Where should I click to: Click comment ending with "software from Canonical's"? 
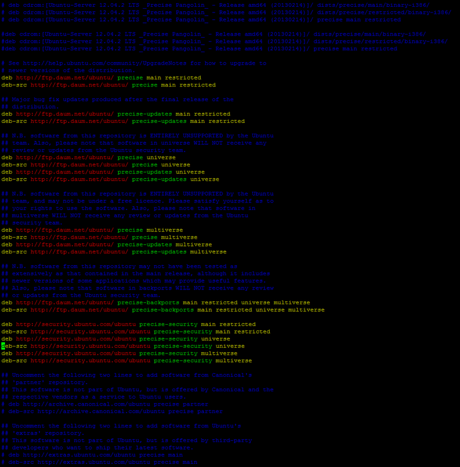click(127, 376)
